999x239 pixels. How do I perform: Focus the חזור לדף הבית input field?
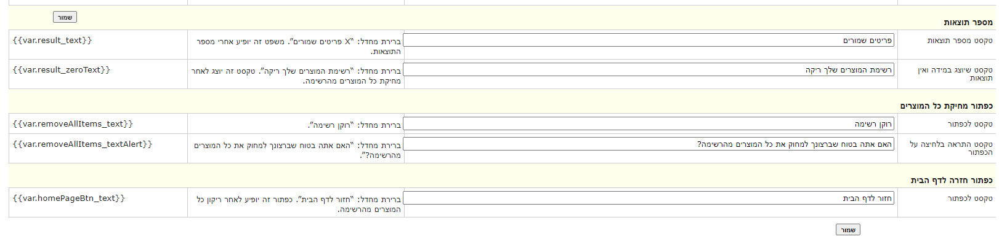pyautogui.click(x=649, y=198)
